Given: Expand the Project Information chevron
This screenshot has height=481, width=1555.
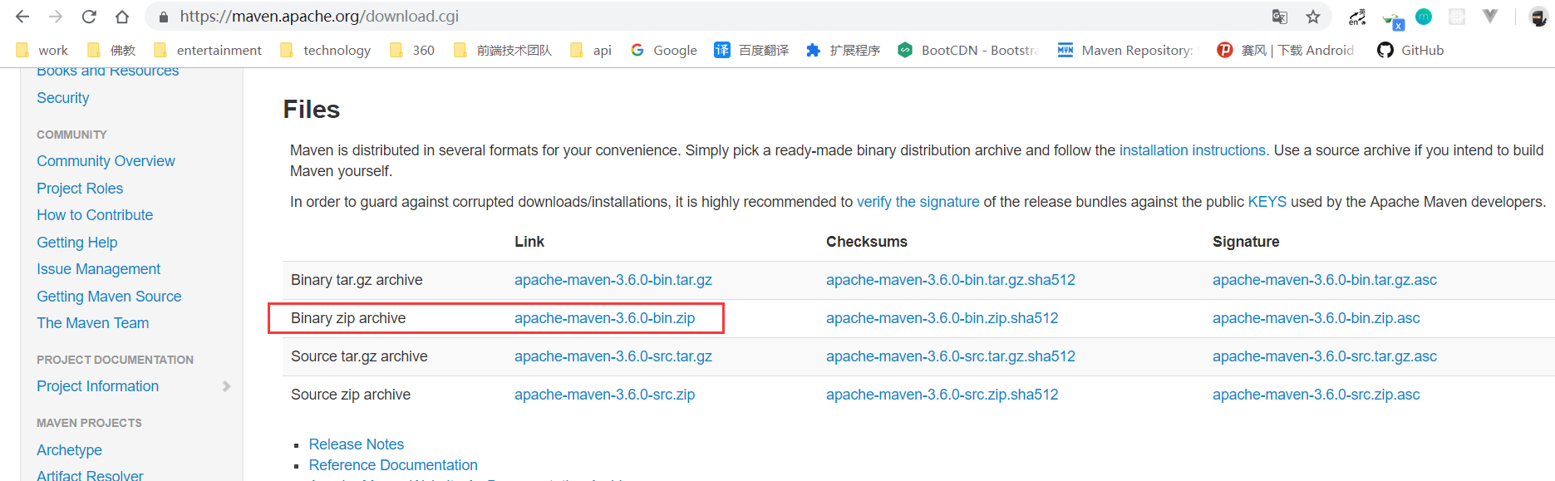Looking at the screenshot, I should (226, 386).
